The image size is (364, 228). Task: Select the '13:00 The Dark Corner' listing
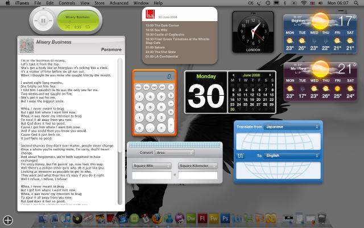pos(162,25)
